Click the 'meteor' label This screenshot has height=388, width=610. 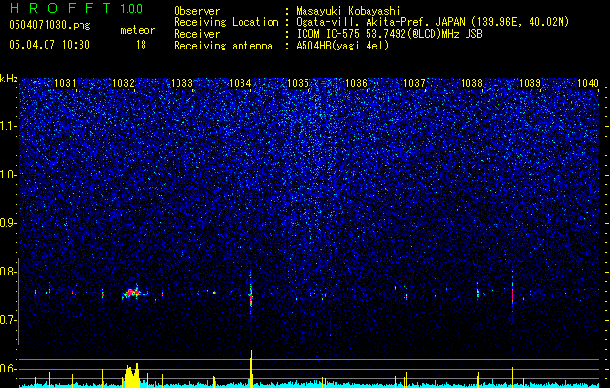[138, 30]
